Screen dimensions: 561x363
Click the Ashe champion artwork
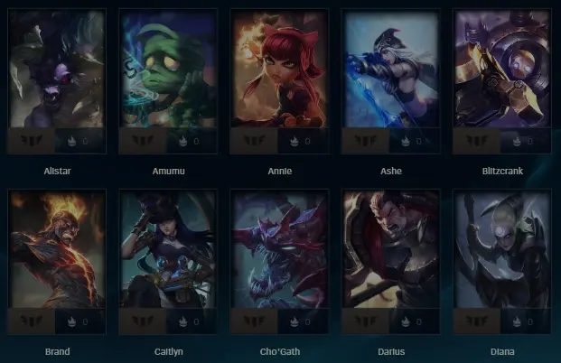click(391, 69)
